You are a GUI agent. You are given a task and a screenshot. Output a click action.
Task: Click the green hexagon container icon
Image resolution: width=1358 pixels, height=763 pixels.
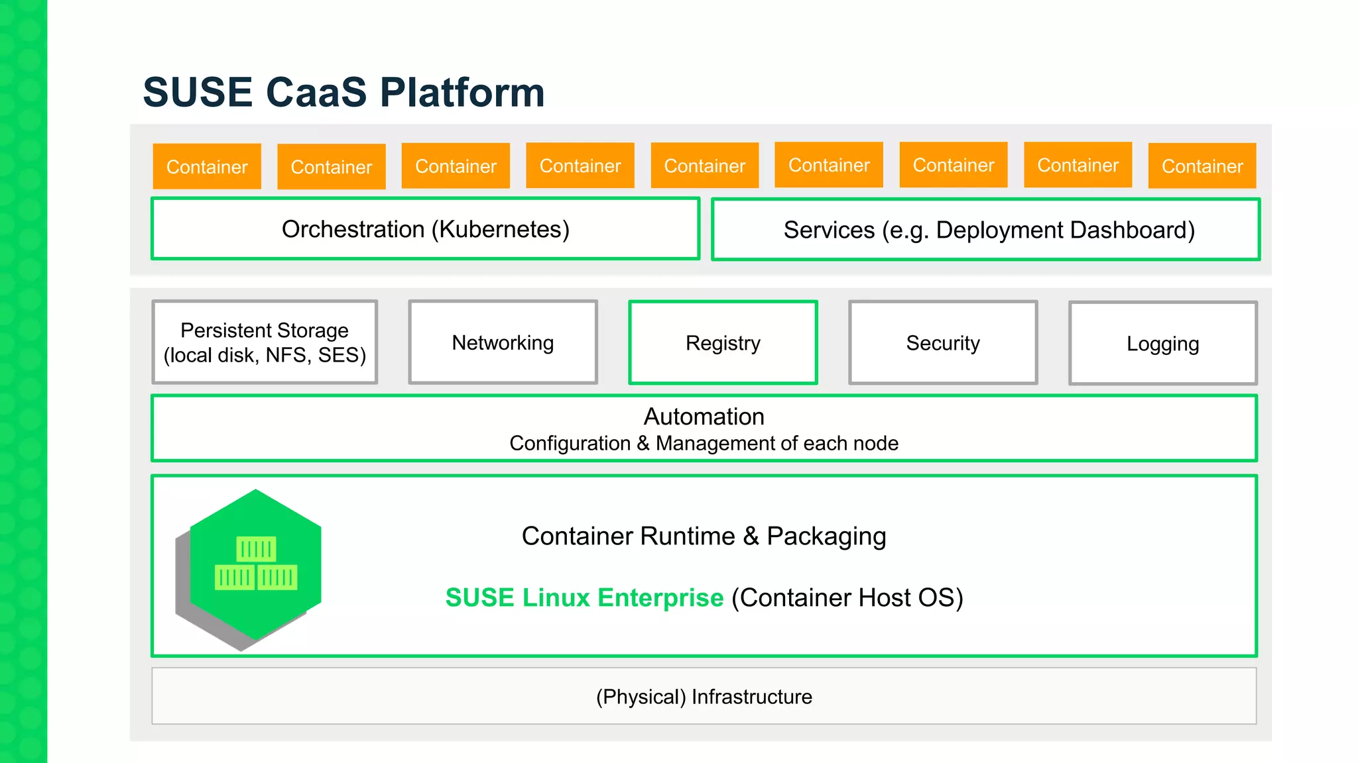(x=255, y=565)
